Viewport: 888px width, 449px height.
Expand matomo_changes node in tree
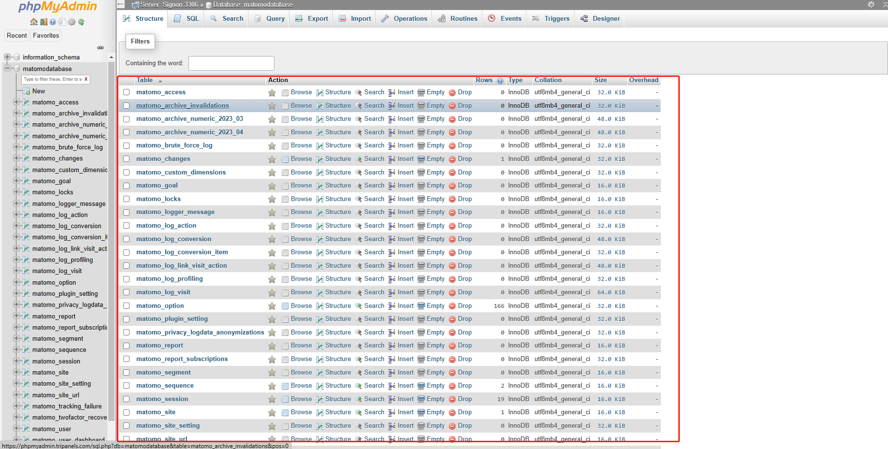pyautogui.click(x=16, y=158)
